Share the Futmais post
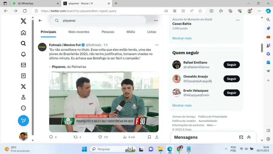273x154 pixels. coord(157,137)
